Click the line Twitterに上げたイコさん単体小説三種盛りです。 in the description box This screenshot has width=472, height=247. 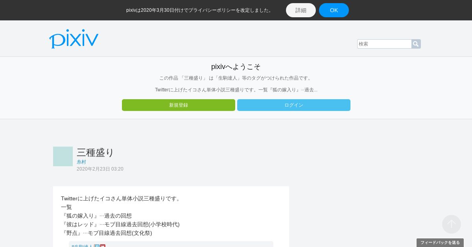click(x=122, y=198)
